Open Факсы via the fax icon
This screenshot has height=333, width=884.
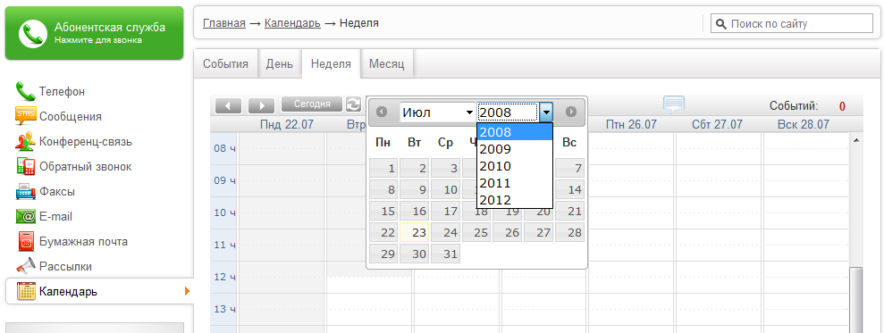pos(25,192)
